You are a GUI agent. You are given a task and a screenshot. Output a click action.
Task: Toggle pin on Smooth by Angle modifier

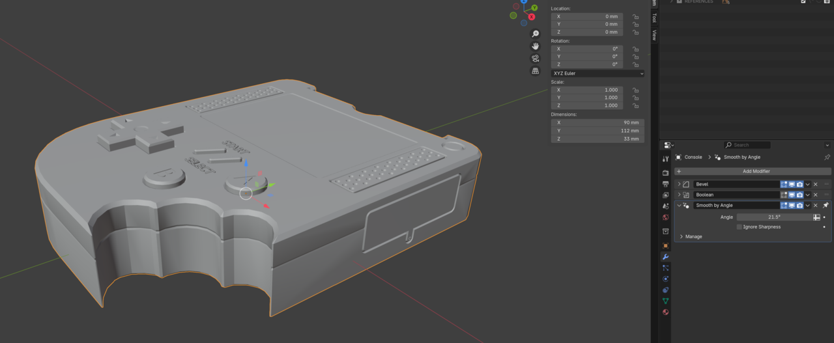click(x=826, y=205)
